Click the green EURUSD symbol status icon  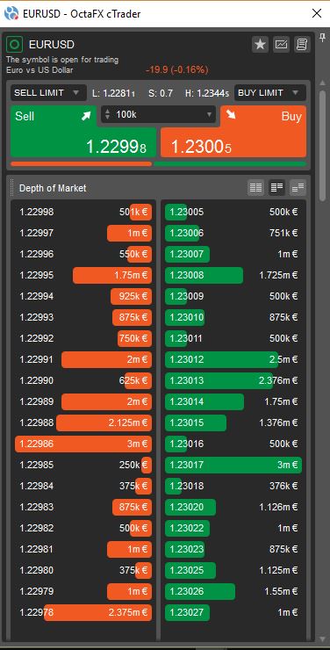pyautogui.click(x=15, y=44)
